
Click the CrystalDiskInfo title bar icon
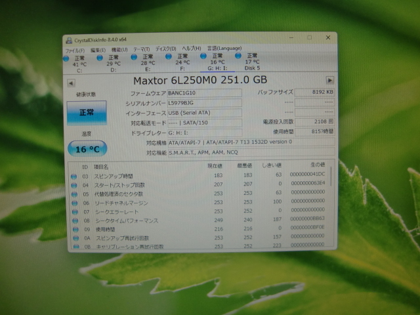[69, 41]
